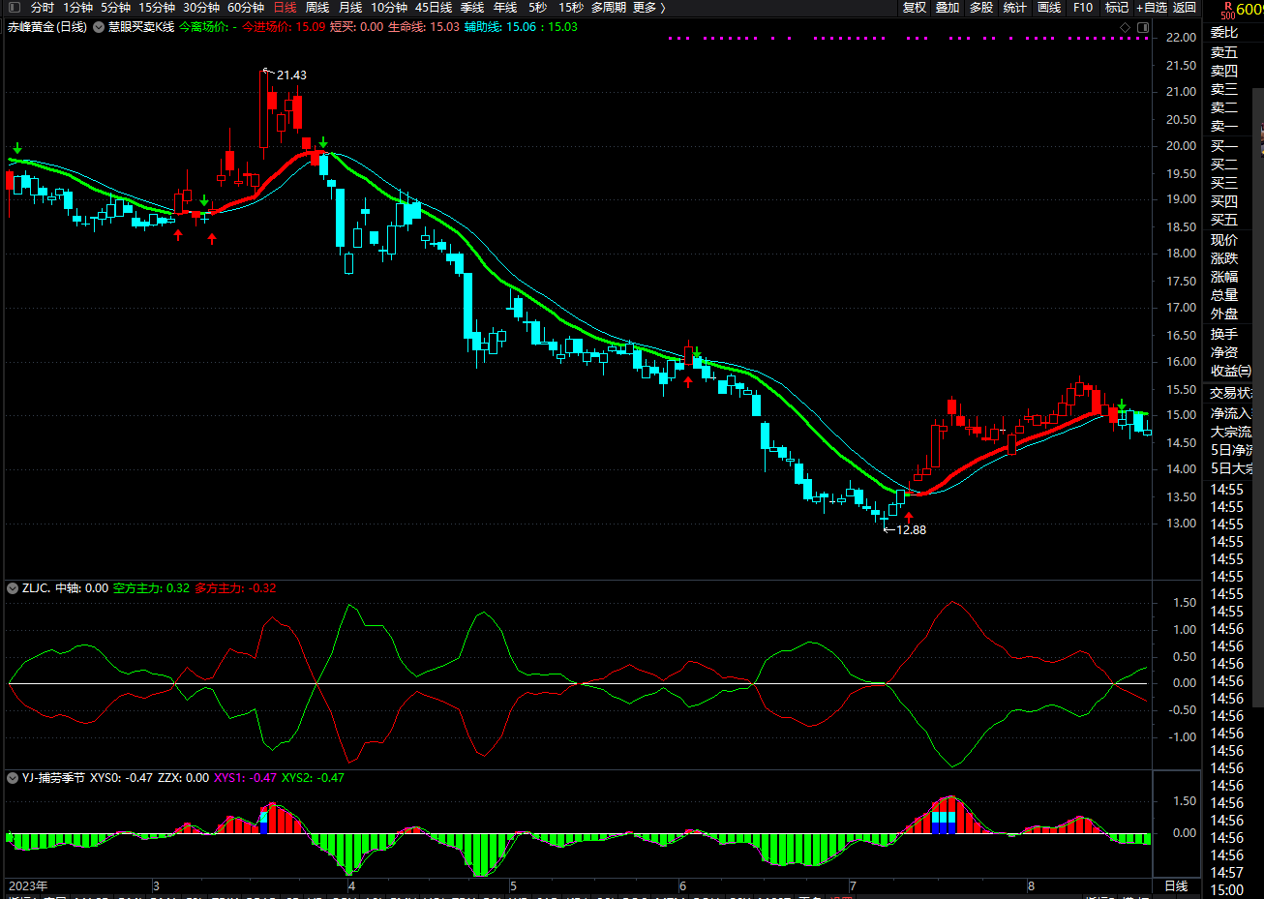Click the 返回 back button
The image size is (1264, 899).
point(1185,7)
